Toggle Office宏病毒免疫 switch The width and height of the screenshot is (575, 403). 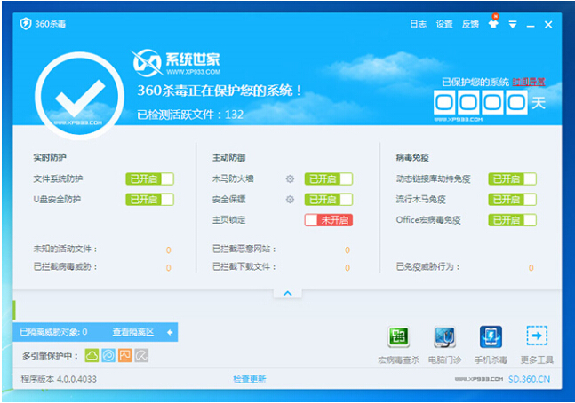coord(512,220)
